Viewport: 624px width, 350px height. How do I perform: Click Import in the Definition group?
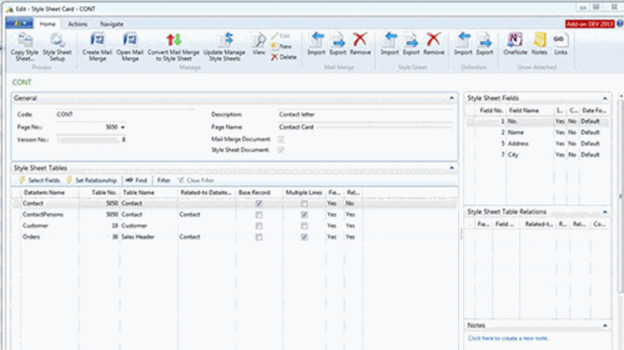pos(463,44)
